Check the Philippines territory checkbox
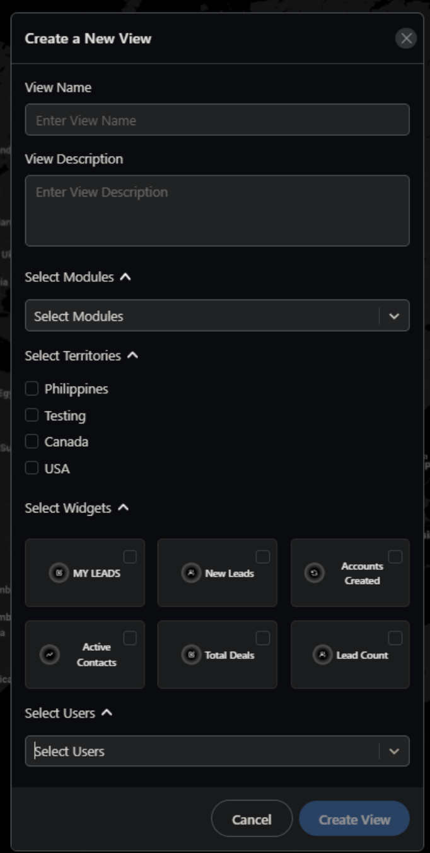 click(32, 389)
